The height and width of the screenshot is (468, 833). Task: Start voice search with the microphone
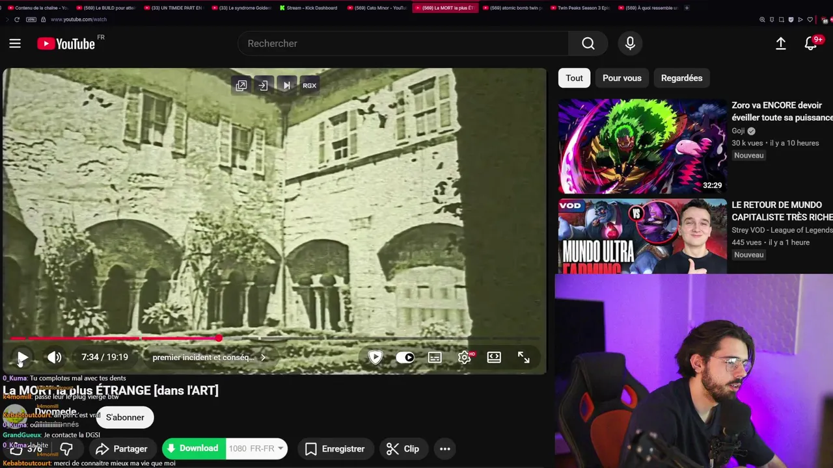[x=630, y=44]
